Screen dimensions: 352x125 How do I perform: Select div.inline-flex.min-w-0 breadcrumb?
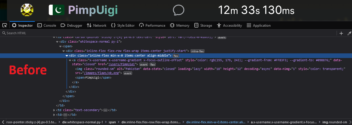(x=215, y=122)
